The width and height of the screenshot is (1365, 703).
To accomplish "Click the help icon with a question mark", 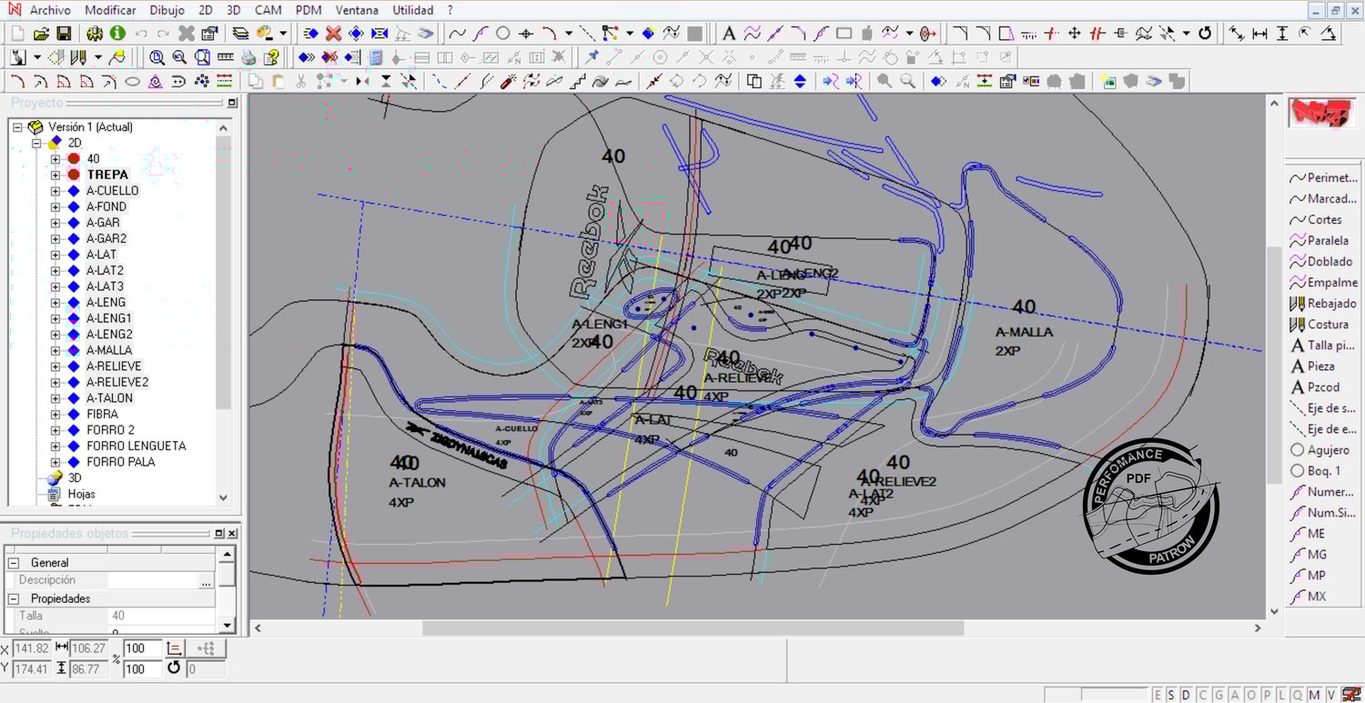I will click(x=271, y=57).
